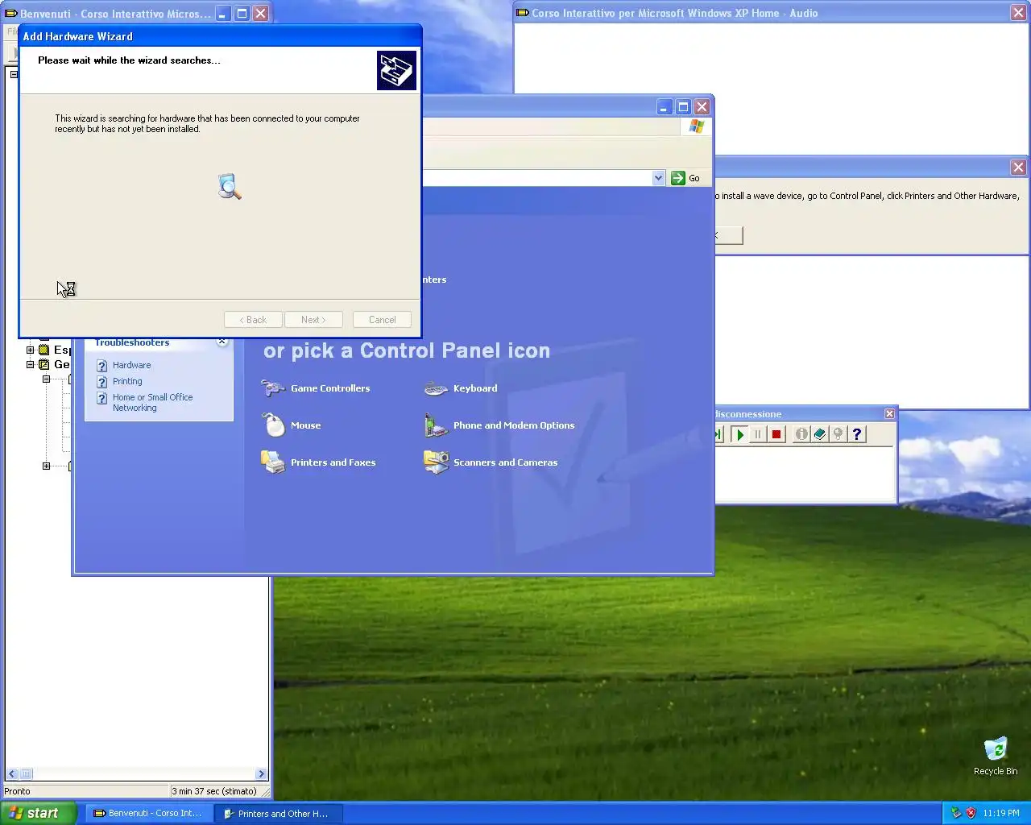Viewport: 1031px width, 825px height.
Task: Click the taskbar clock showing 11:19 PM
Action: click(1001, 813)
